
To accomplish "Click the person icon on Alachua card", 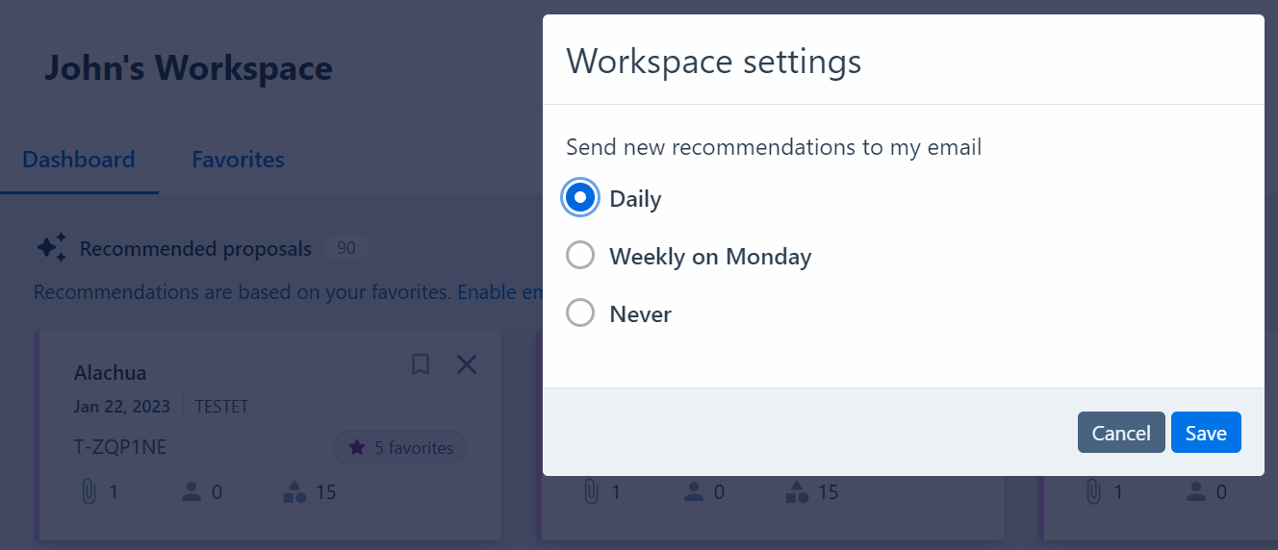I will (191, 492).
